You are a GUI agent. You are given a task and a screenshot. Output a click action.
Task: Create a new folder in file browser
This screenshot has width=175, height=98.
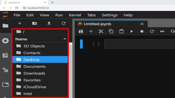34,23
